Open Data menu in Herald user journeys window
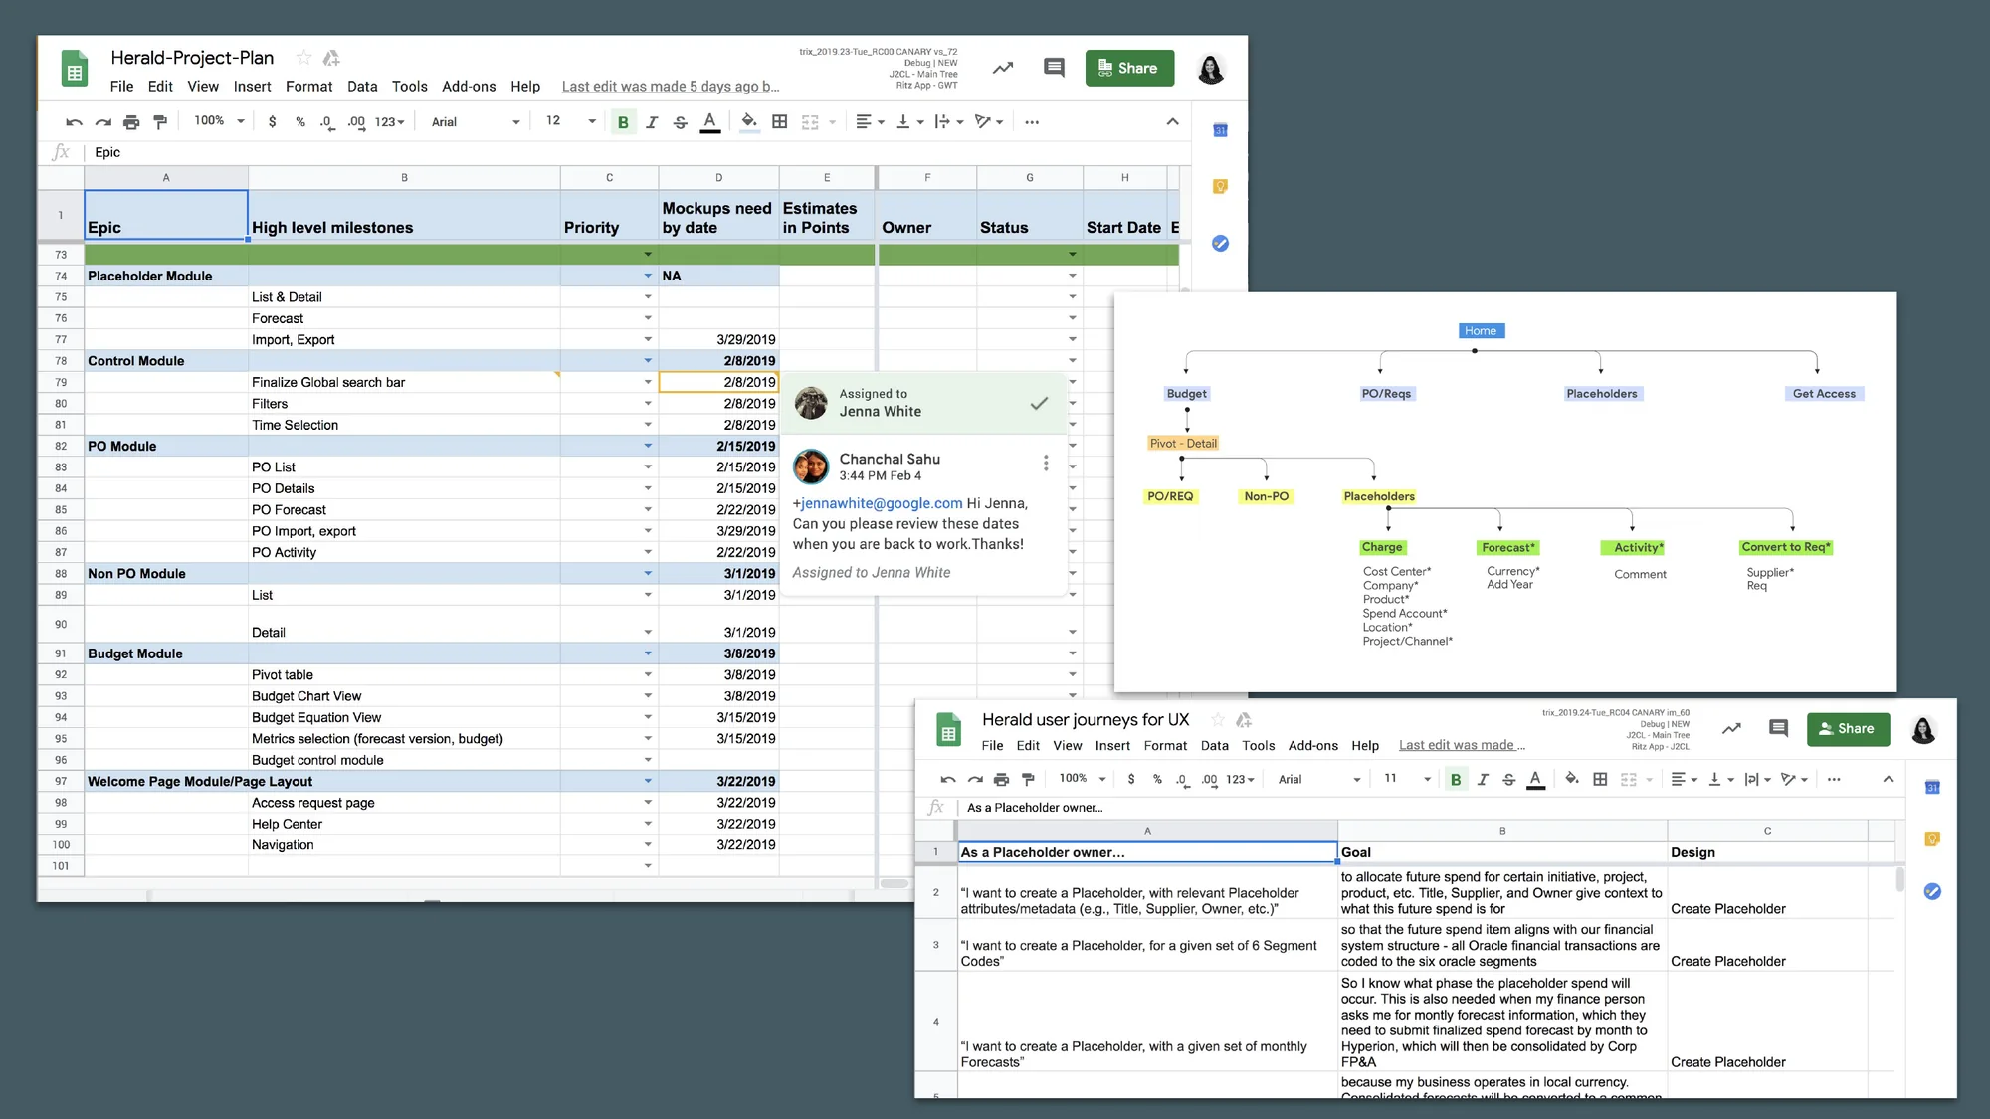Viewport: 1990px width, 1119px height. coord(1214,746)
